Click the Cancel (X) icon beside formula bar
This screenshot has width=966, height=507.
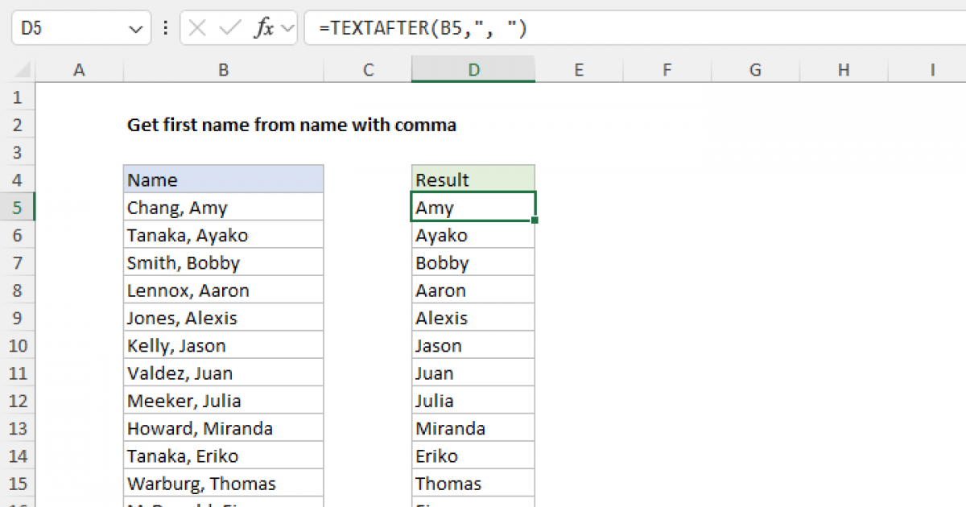tap(196, 27)
